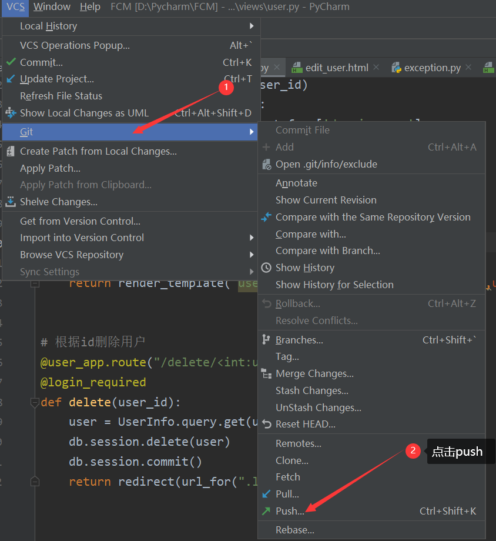496x541 pixels.
Task: Switch to the exception.py tab
Action: [432, 68]
